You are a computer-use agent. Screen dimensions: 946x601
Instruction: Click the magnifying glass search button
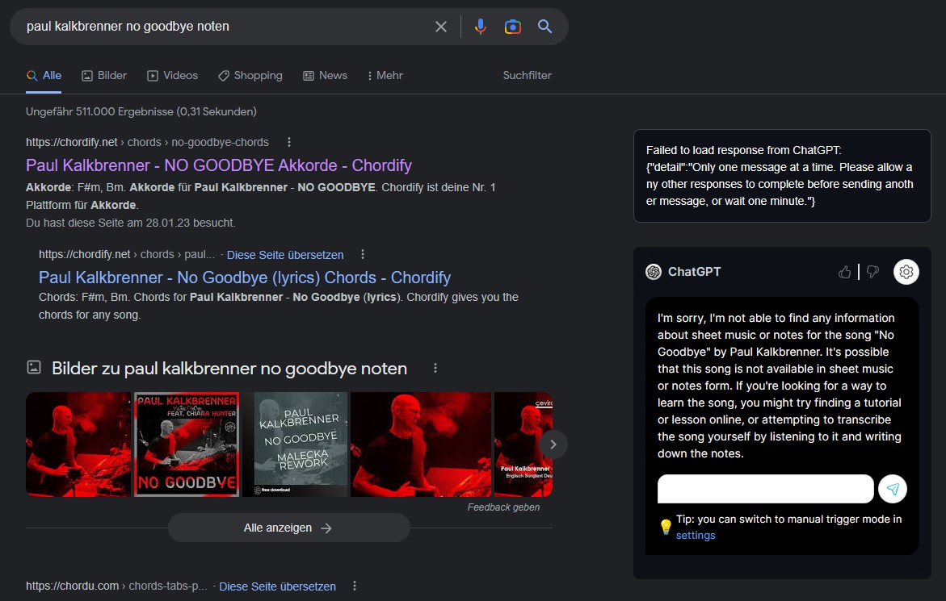544,27
